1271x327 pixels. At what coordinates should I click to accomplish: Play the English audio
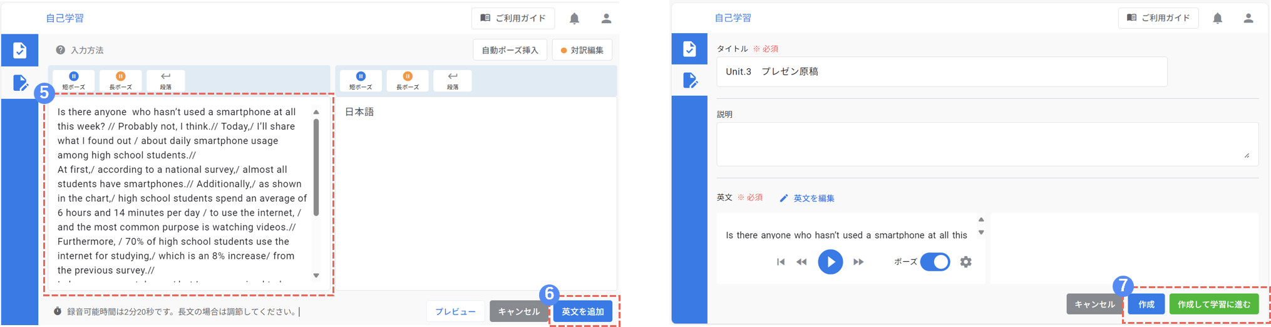coord(830,262)
